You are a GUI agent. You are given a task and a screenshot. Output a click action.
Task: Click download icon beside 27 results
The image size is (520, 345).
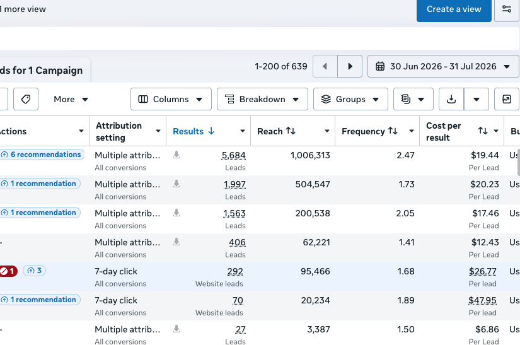176,329
